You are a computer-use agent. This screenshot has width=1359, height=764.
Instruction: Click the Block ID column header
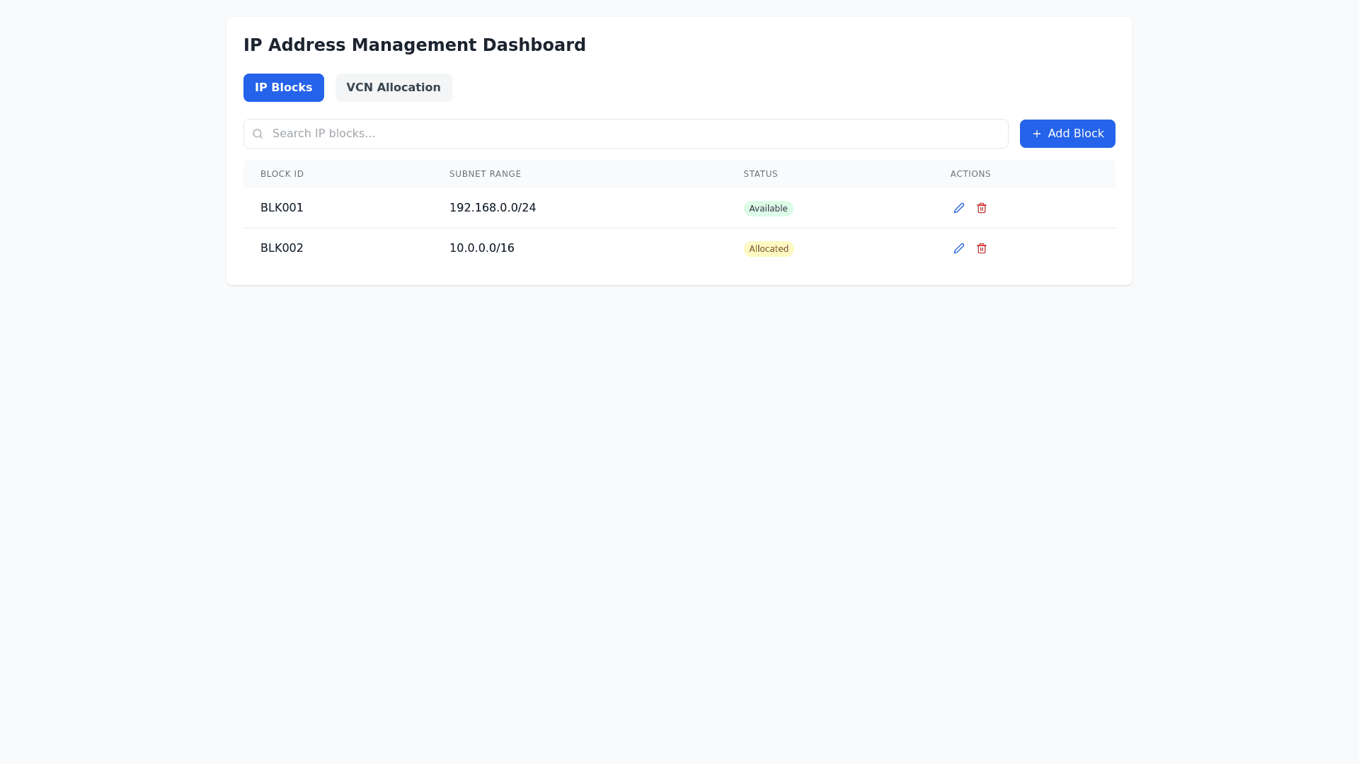pyautogui.click(x=282, y=174)
